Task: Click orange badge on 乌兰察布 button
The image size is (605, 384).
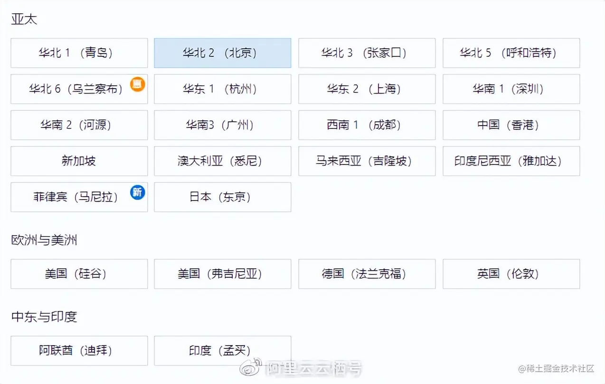Action: click(x=138, y=84)
